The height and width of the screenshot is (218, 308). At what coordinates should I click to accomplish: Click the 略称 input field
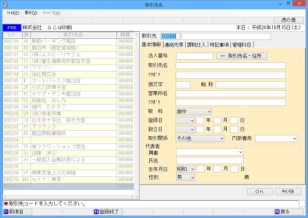(251, 85)
